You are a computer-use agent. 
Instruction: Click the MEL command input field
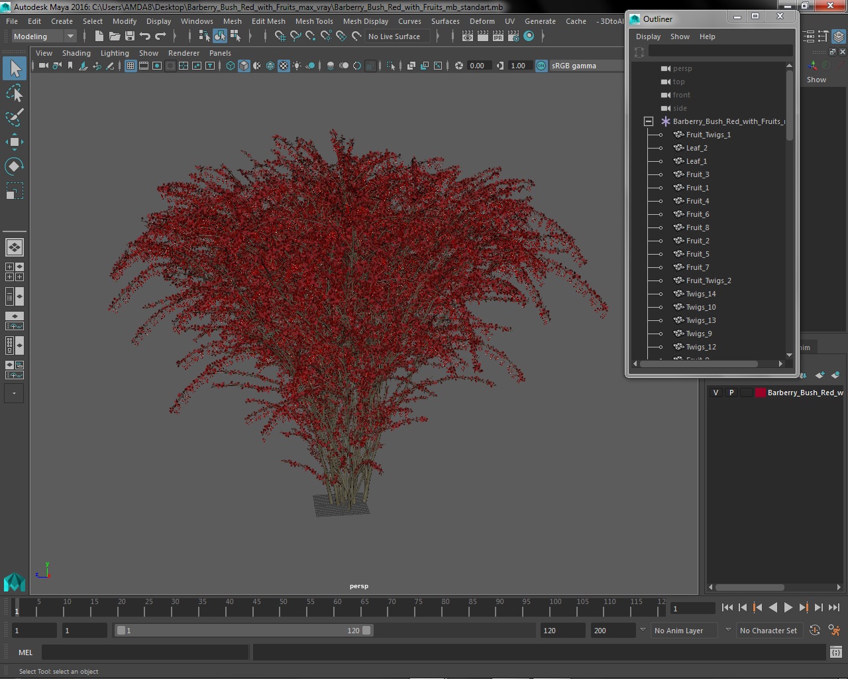(144, 652)
